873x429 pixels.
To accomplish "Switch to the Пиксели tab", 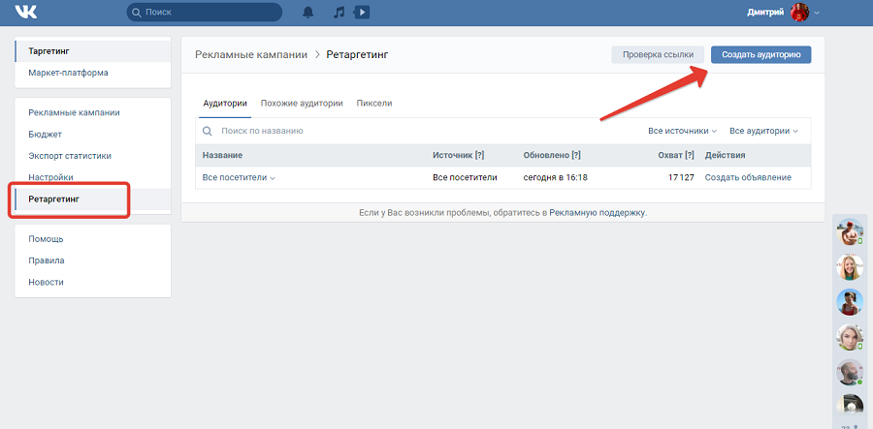I will coord(374,104).
